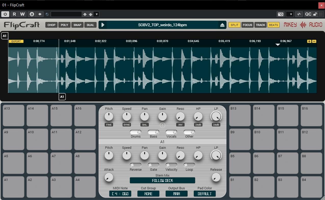Open the preset list dropdown arrow
The height and width of the screenshot is (200, 325).
[97, 14]
